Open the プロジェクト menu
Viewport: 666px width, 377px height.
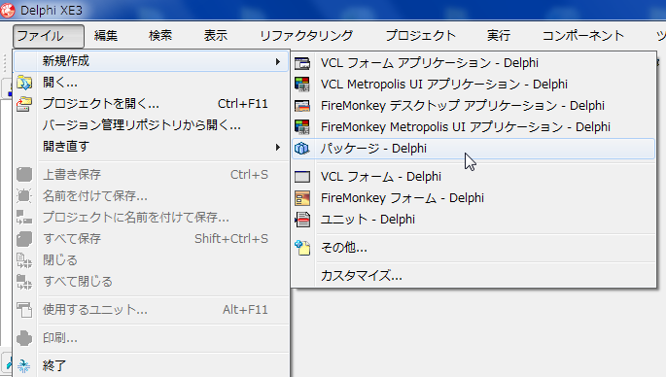pos(420,36)
